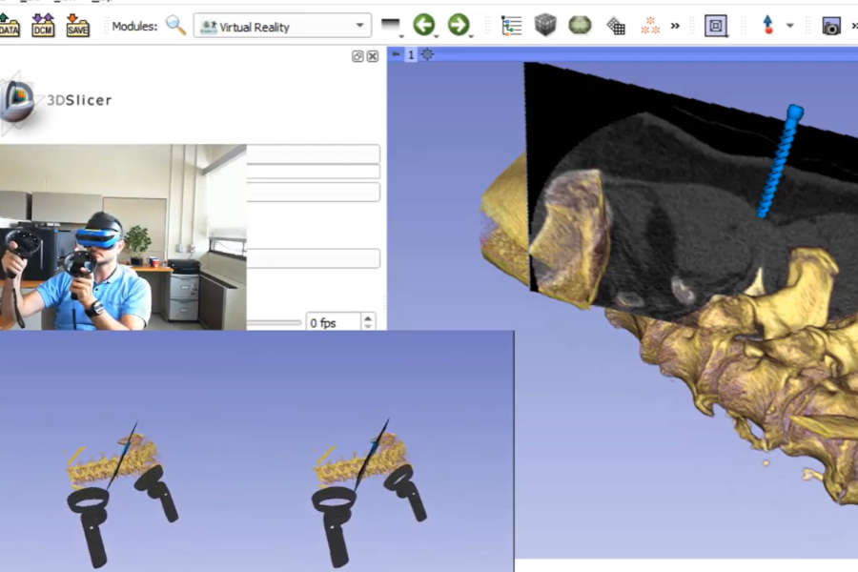858x572 pixels.
Task: Click the 3DSlicer logo
Action: tap(56, 101)
